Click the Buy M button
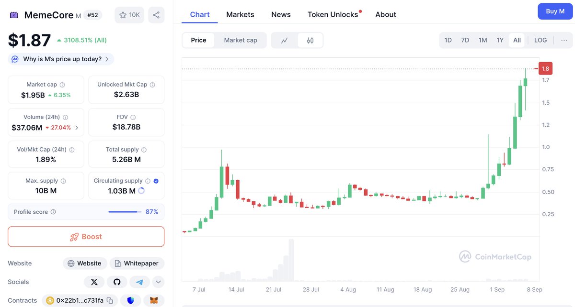The height and width of the screenshot is (307, 575). pos(555,11)
